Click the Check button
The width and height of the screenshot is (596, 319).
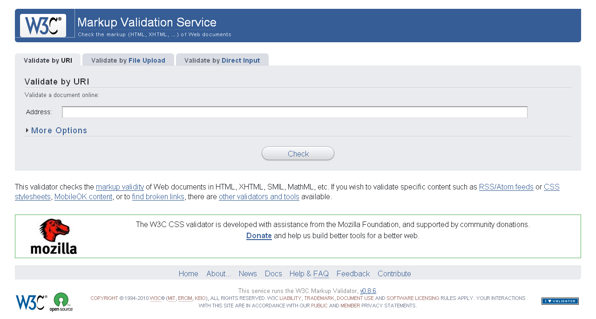click(x=298, y=154)
